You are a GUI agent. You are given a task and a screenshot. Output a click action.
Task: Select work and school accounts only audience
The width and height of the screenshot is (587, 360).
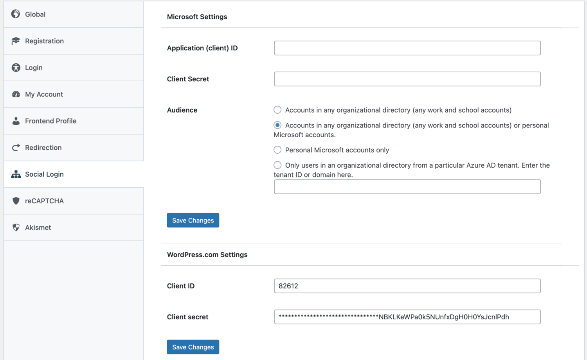(277, 110)
